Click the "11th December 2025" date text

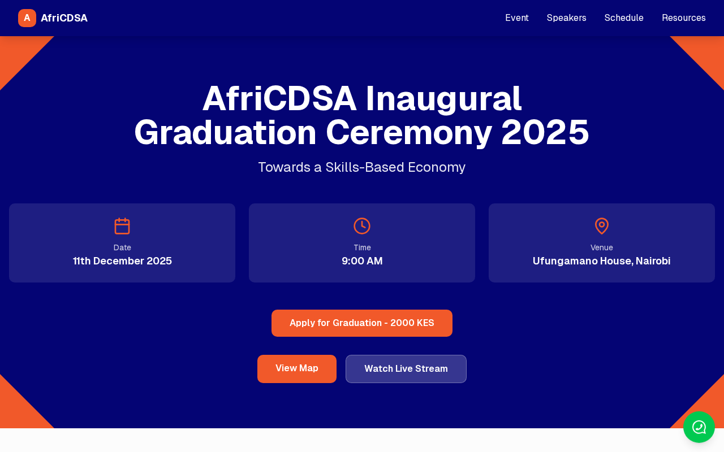click(x=122, y=261)
